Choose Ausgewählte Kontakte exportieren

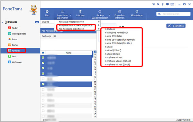click(76, 25)
